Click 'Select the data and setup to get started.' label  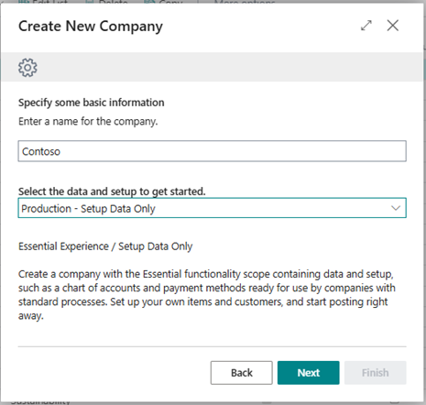click(x=112, y=192)
